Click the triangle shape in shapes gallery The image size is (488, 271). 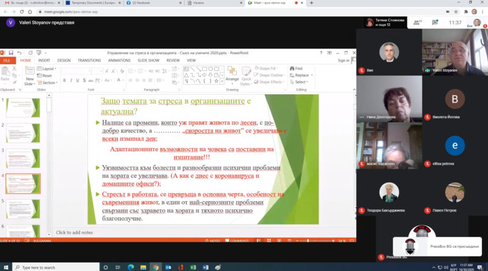(x=186, y=75)
